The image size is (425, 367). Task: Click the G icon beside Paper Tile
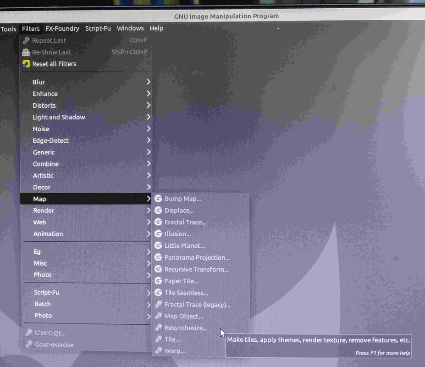(158, 281)
